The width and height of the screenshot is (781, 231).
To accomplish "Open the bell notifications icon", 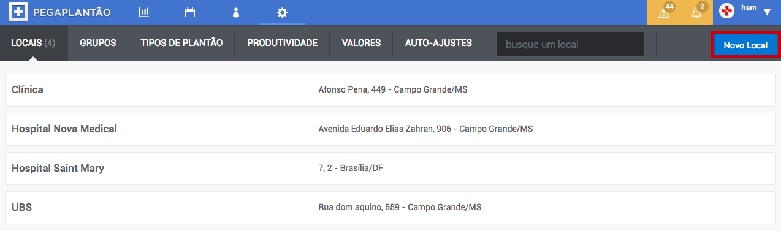I will (698, 12).
